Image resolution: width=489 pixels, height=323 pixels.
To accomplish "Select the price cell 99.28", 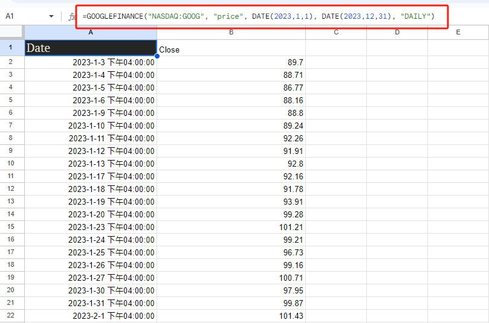I will pos(231,214).
